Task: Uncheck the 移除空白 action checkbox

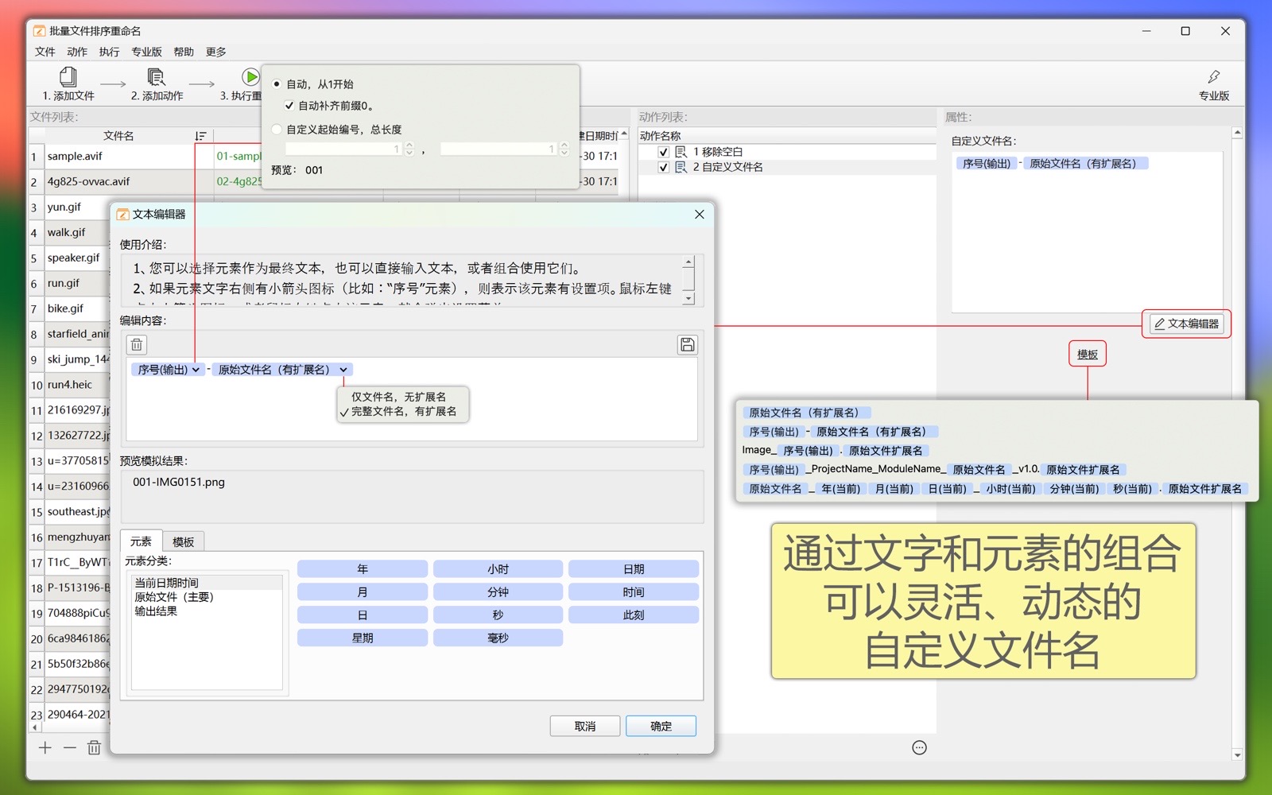Action: click(663, 152)
